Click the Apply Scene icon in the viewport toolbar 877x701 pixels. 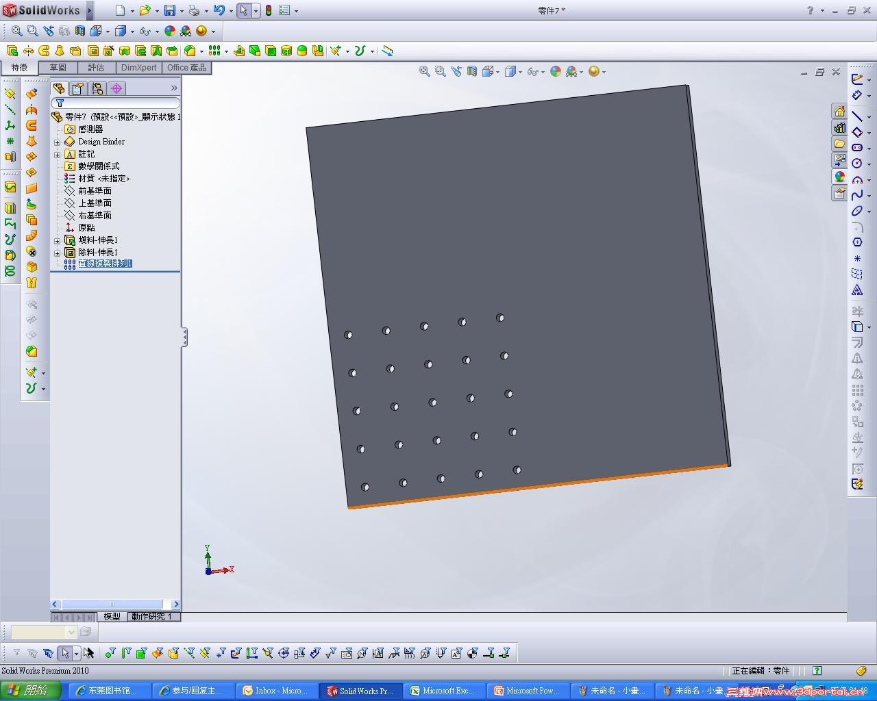tap(571, 71)
